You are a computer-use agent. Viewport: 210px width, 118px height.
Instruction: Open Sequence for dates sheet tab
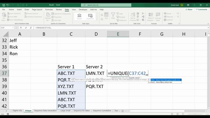[82, 111]
